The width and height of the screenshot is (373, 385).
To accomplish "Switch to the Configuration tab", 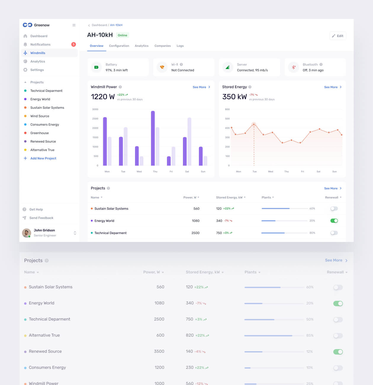I will tap(119, 46).
